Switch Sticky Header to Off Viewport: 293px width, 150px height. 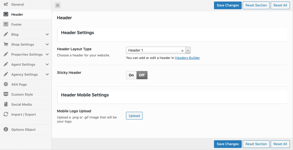point(142,75)
